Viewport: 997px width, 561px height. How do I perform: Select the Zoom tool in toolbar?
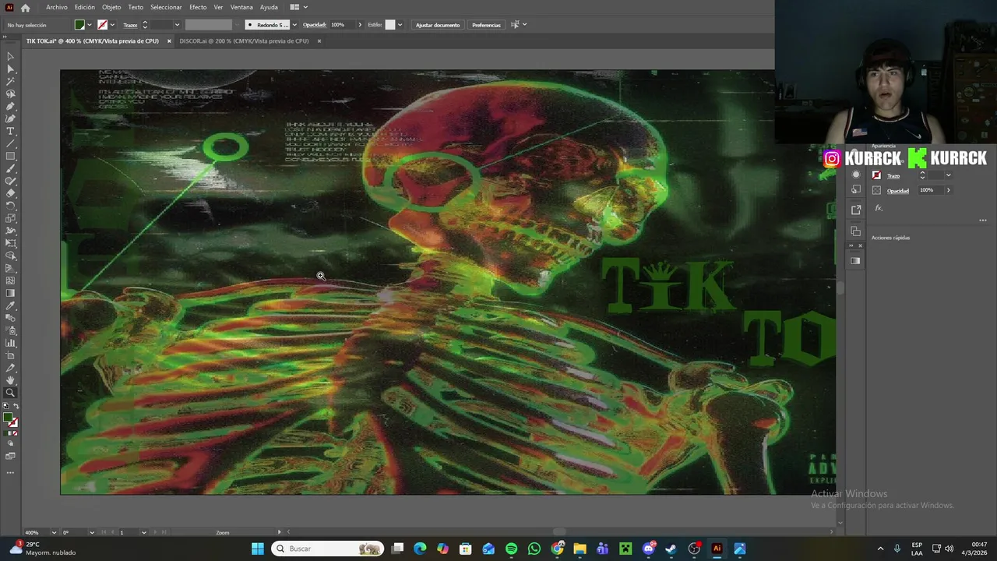pyautogui.click(x=10, y=393)
